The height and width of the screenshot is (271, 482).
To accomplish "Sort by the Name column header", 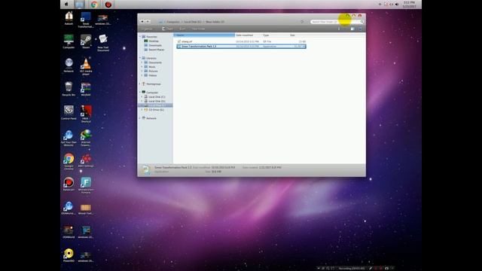I will pos(204,35).
